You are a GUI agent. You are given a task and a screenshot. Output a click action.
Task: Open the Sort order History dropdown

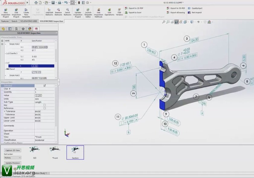[x=12, y=157]
